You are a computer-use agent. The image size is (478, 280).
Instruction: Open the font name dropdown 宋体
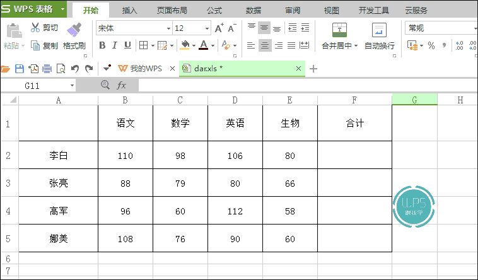[168, 28]
